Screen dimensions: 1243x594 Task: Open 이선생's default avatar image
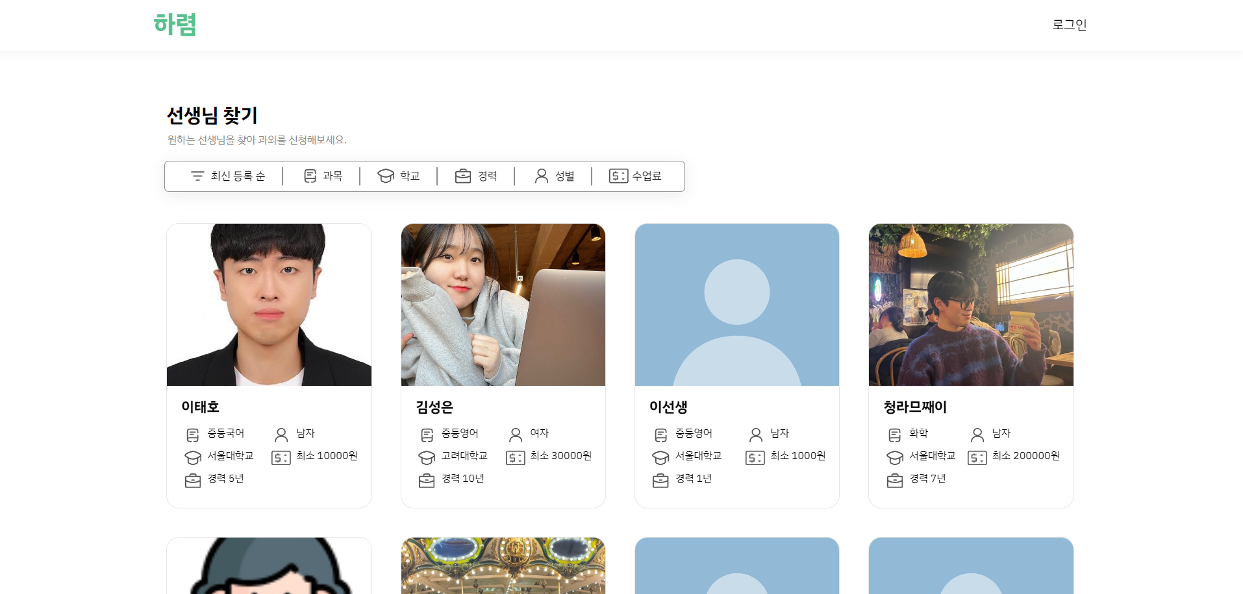(x=737, y=305)
